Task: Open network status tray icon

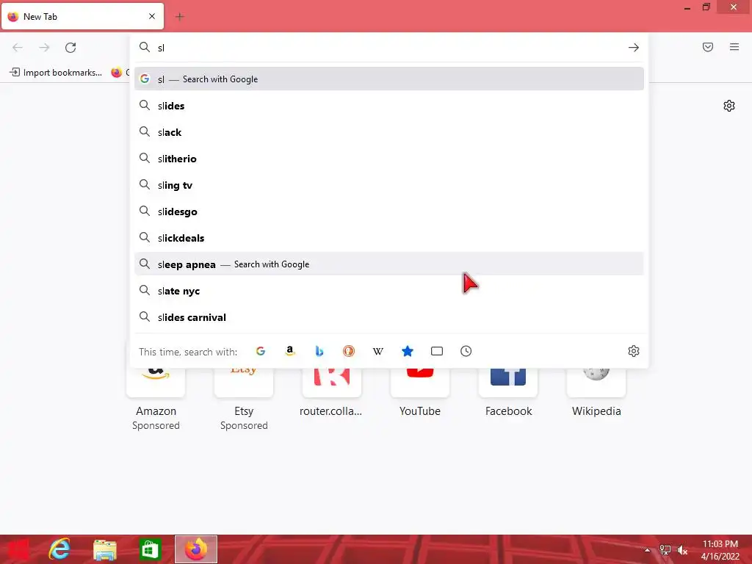Action: point(665,549)
